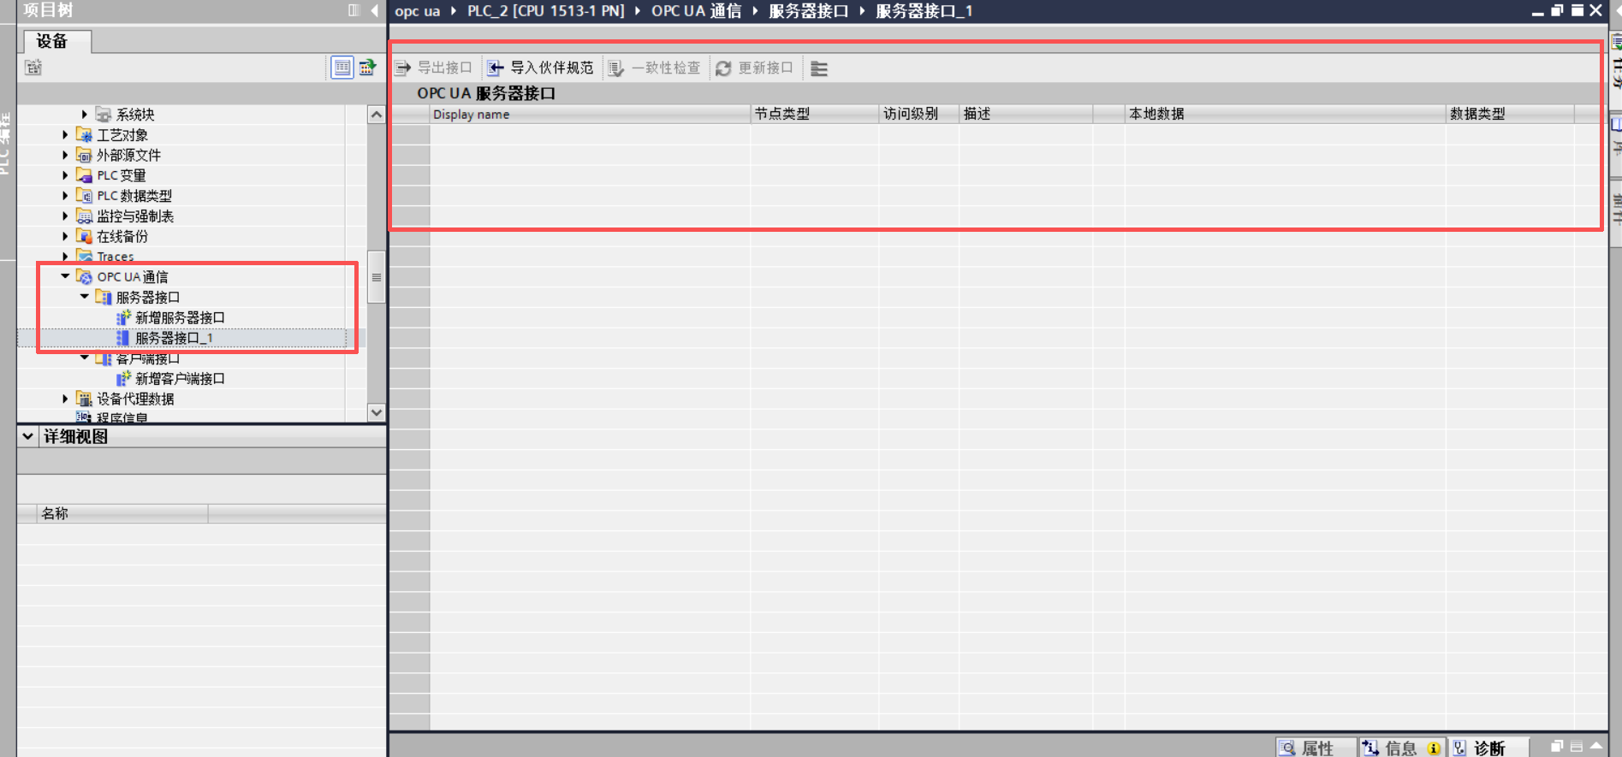The width and height of the screenshot is (1622, 757).
Task: Expand the 在线备份 node
Action: click(x=65, y=236)
